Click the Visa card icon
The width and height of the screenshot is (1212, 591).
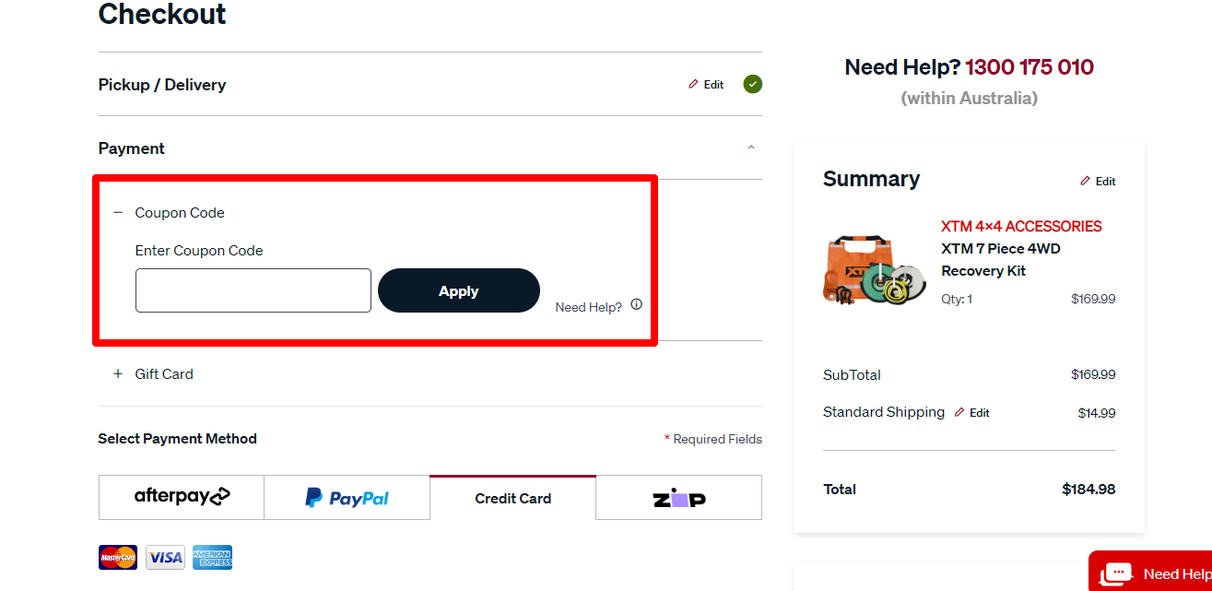165,557
